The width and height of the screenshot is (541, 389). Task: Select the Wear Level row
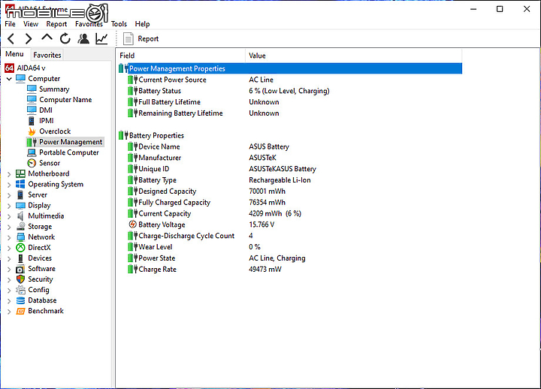(x=290, y=247)
